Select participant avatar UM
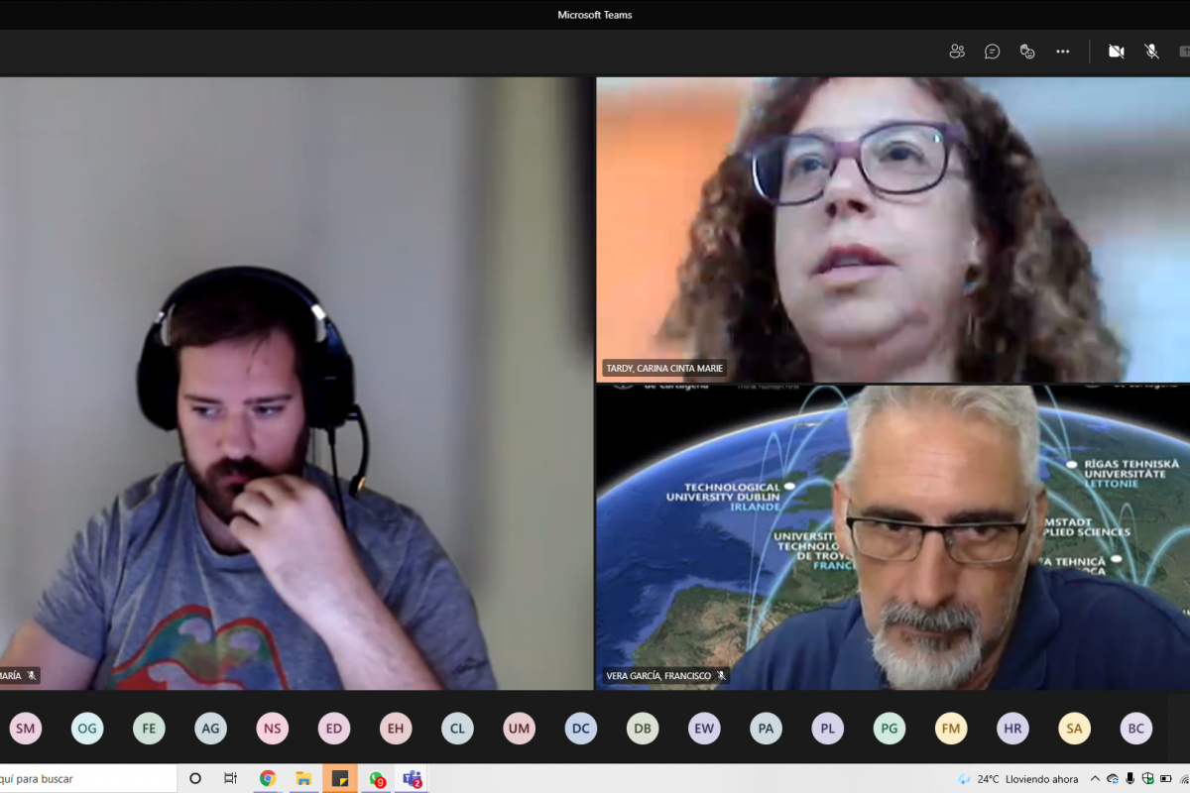The height and width of the screenshot is (793, 1190). point(519,729)
